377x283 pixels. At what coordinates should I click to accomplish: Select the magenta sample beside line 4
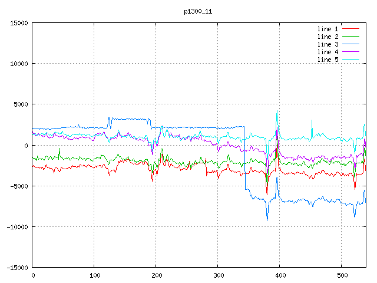point(350,52)
